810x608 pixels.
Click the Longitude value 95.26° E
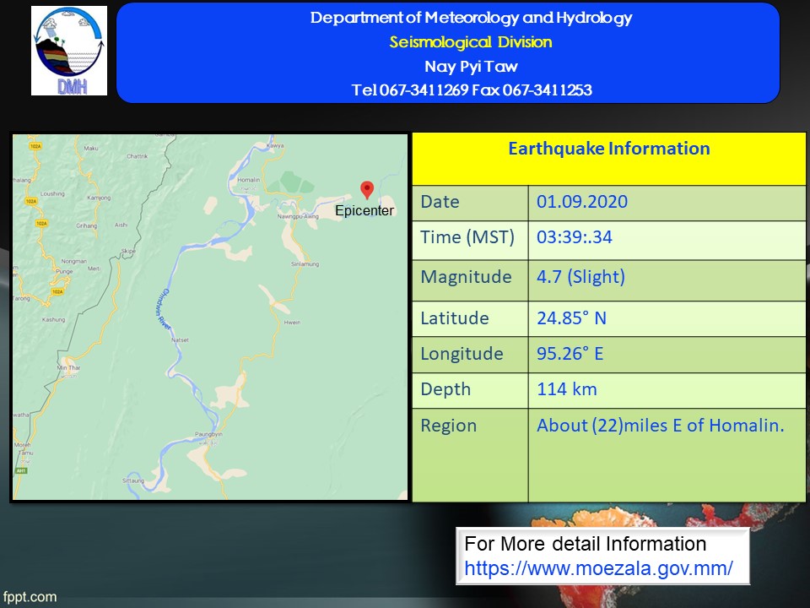click(x=570, y=354)
